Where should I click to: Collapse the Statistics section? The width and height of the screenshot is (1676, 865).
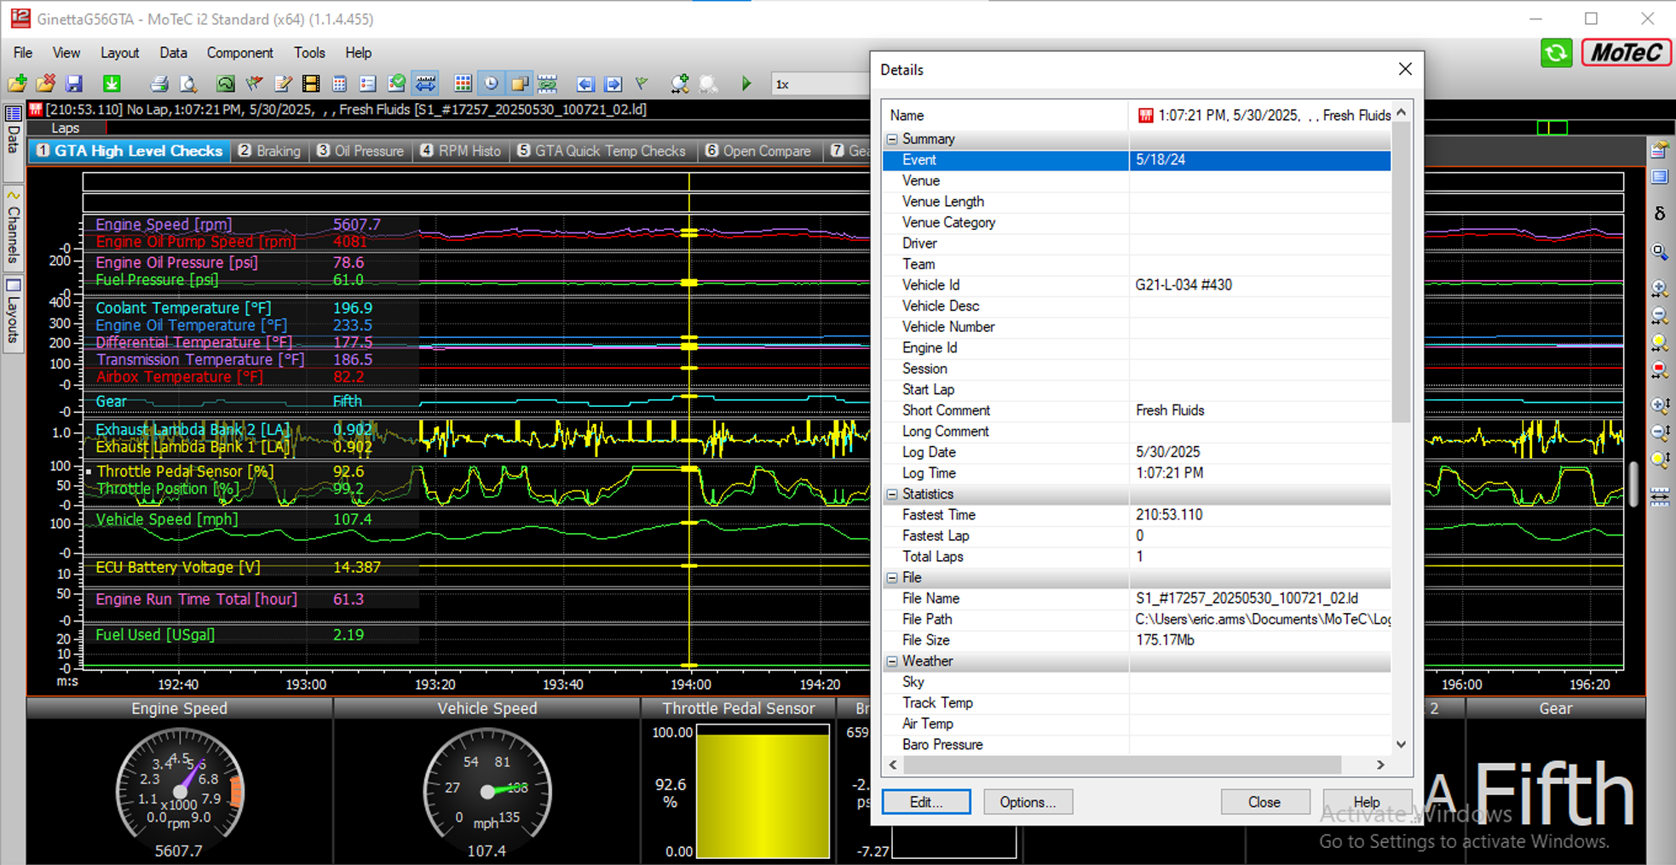point(892,494)
